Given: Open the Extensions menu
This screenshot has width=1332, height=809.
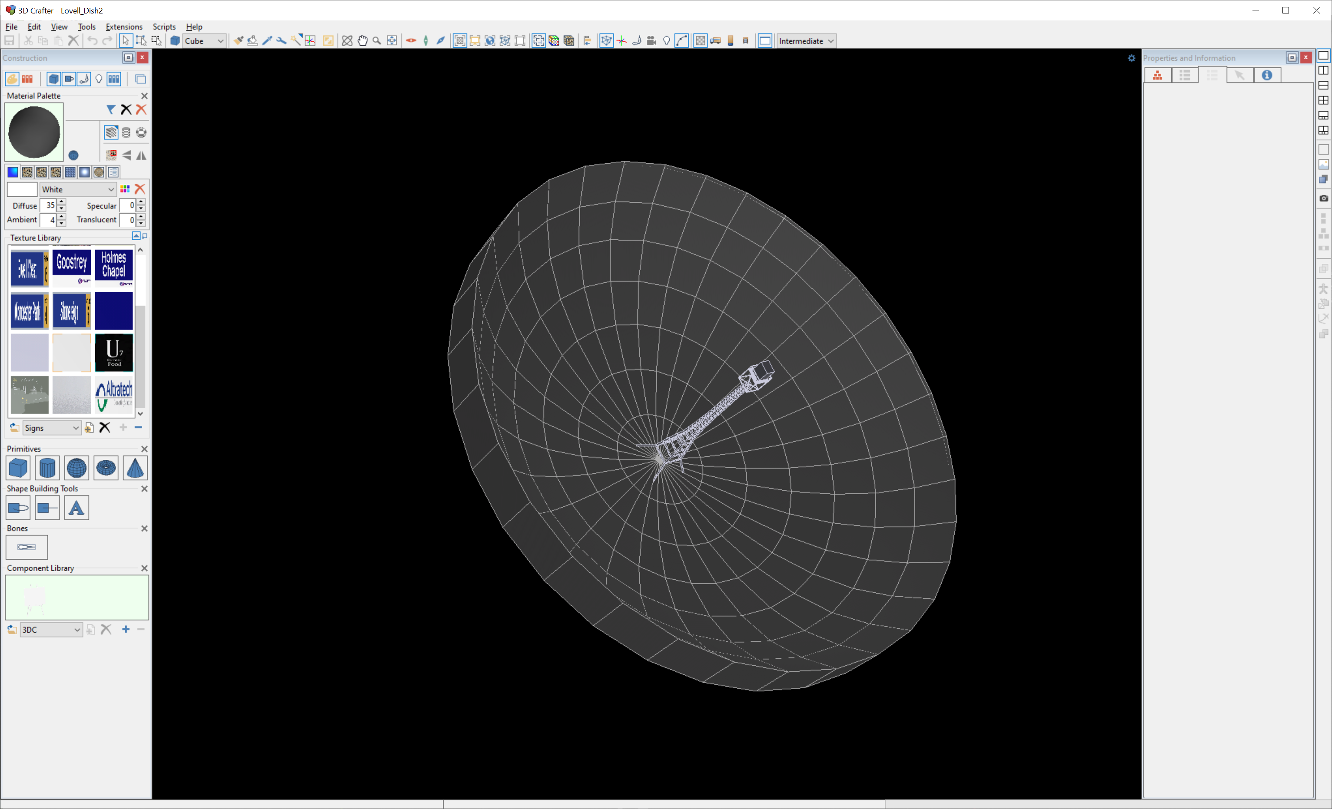Looking at the screenshot, I should (124, 26).
